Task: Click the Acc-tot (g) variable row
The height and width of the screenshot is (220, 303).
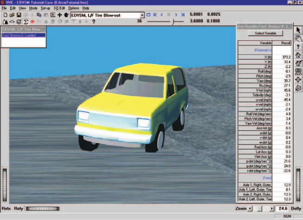Action: pos(265,128)
